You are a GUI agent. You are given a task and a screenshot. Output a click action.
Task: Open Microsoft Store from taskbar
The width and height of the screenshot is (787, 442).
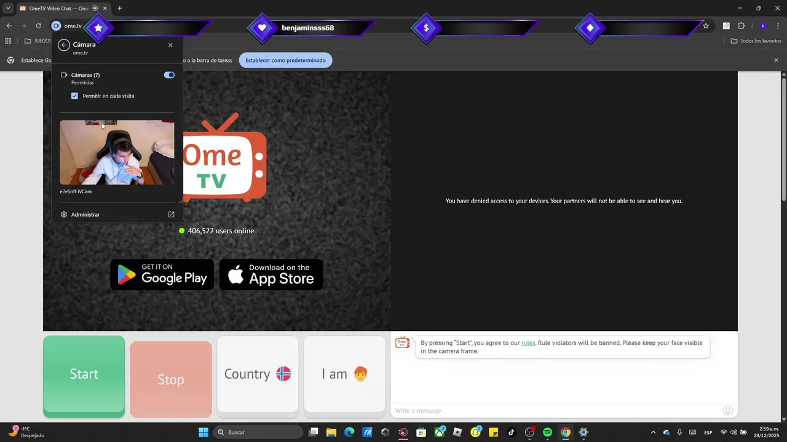click(x=421, y=432)
